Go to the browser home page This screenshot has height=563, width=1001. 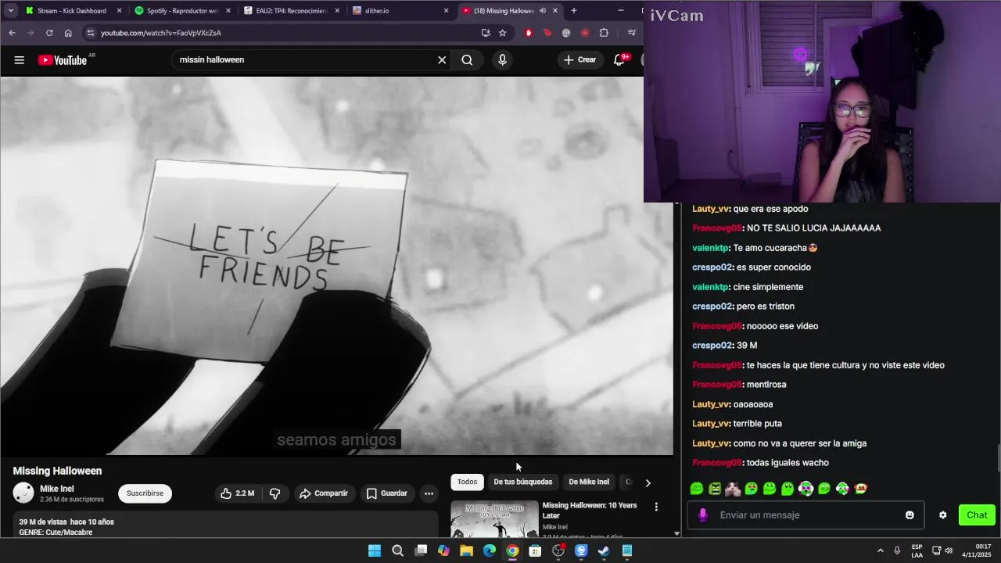(x=68, y=33)
